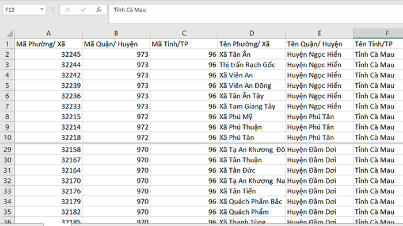Click cell 'Xã Viên An'
The height and width of the screenshot is (226, 403).
[x=252, y=75]
